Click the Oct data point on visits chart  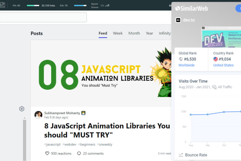coord(224,112)
